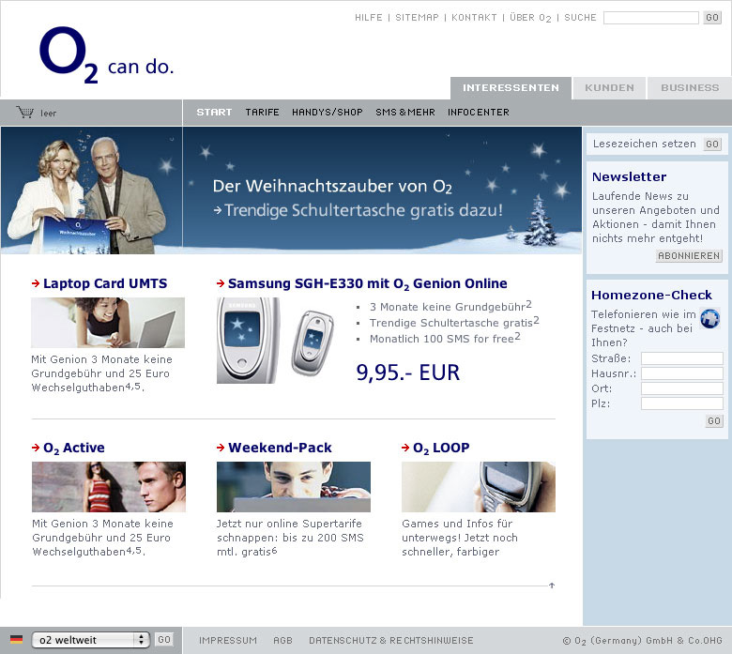Image resolution: width=732 pixels, height=654 pixels.
Task: Click red arrow beside O2 Active
Action: point(36,448)
